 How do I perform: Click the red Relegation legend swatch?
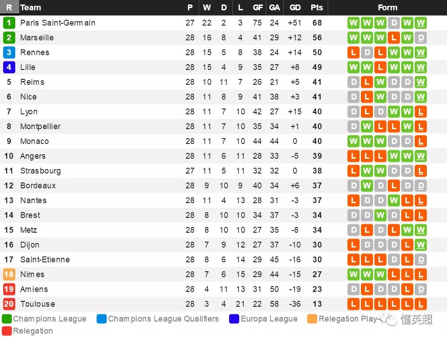(x=7, y=331)
